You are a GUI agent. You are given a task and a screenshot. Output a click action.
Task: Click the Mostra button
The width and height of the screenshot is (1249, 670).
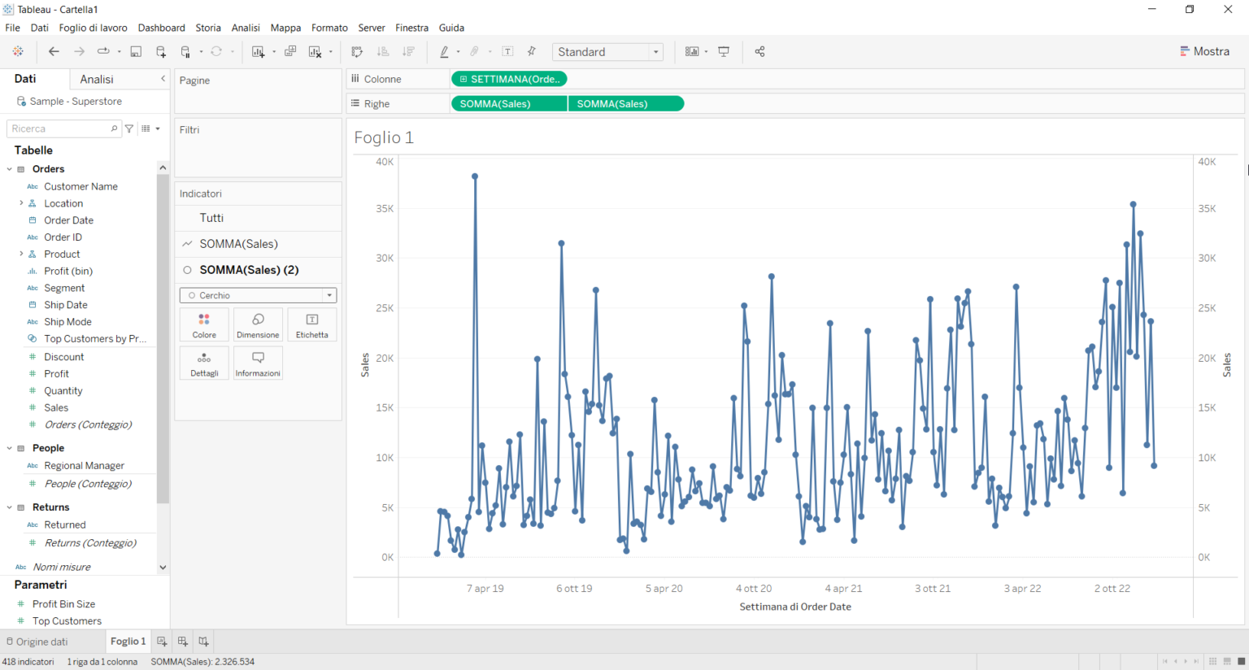[1204, 50]
